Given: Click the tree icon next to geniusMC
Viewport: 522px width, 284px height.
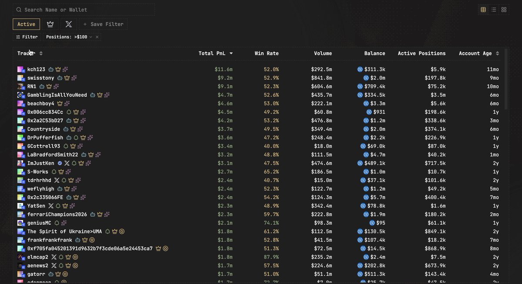Looking at the screenshot, I should coord(57,223).
